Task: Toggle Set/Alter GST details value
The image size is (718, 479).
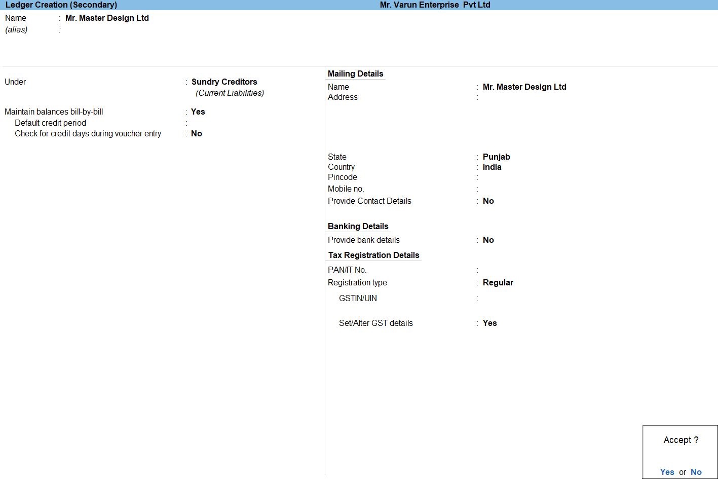Action: 489,323
